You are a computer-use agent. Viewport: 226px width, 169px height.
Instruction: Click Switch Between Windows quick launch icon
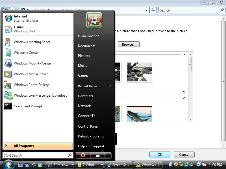coord(27,165)
